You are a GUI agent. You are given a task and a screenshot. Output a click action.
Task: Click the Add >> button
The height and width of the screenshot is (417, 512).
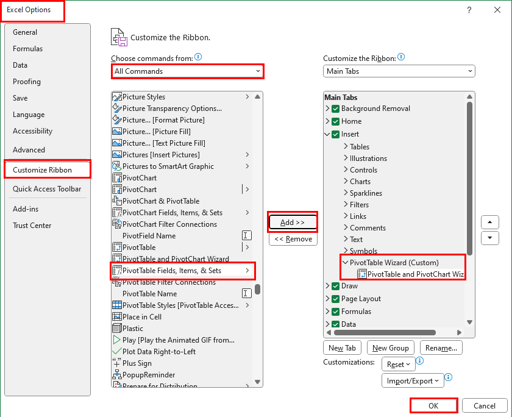[293, 223]
